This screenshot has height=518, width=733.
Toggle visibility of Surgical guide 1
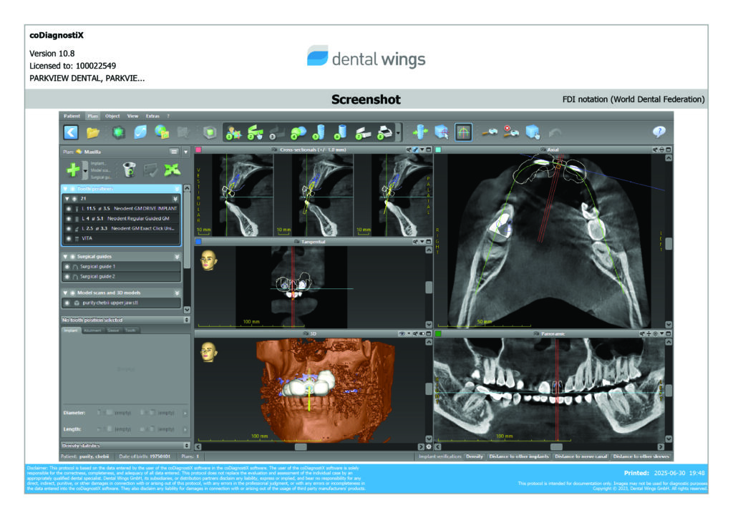tap(67, 267)
